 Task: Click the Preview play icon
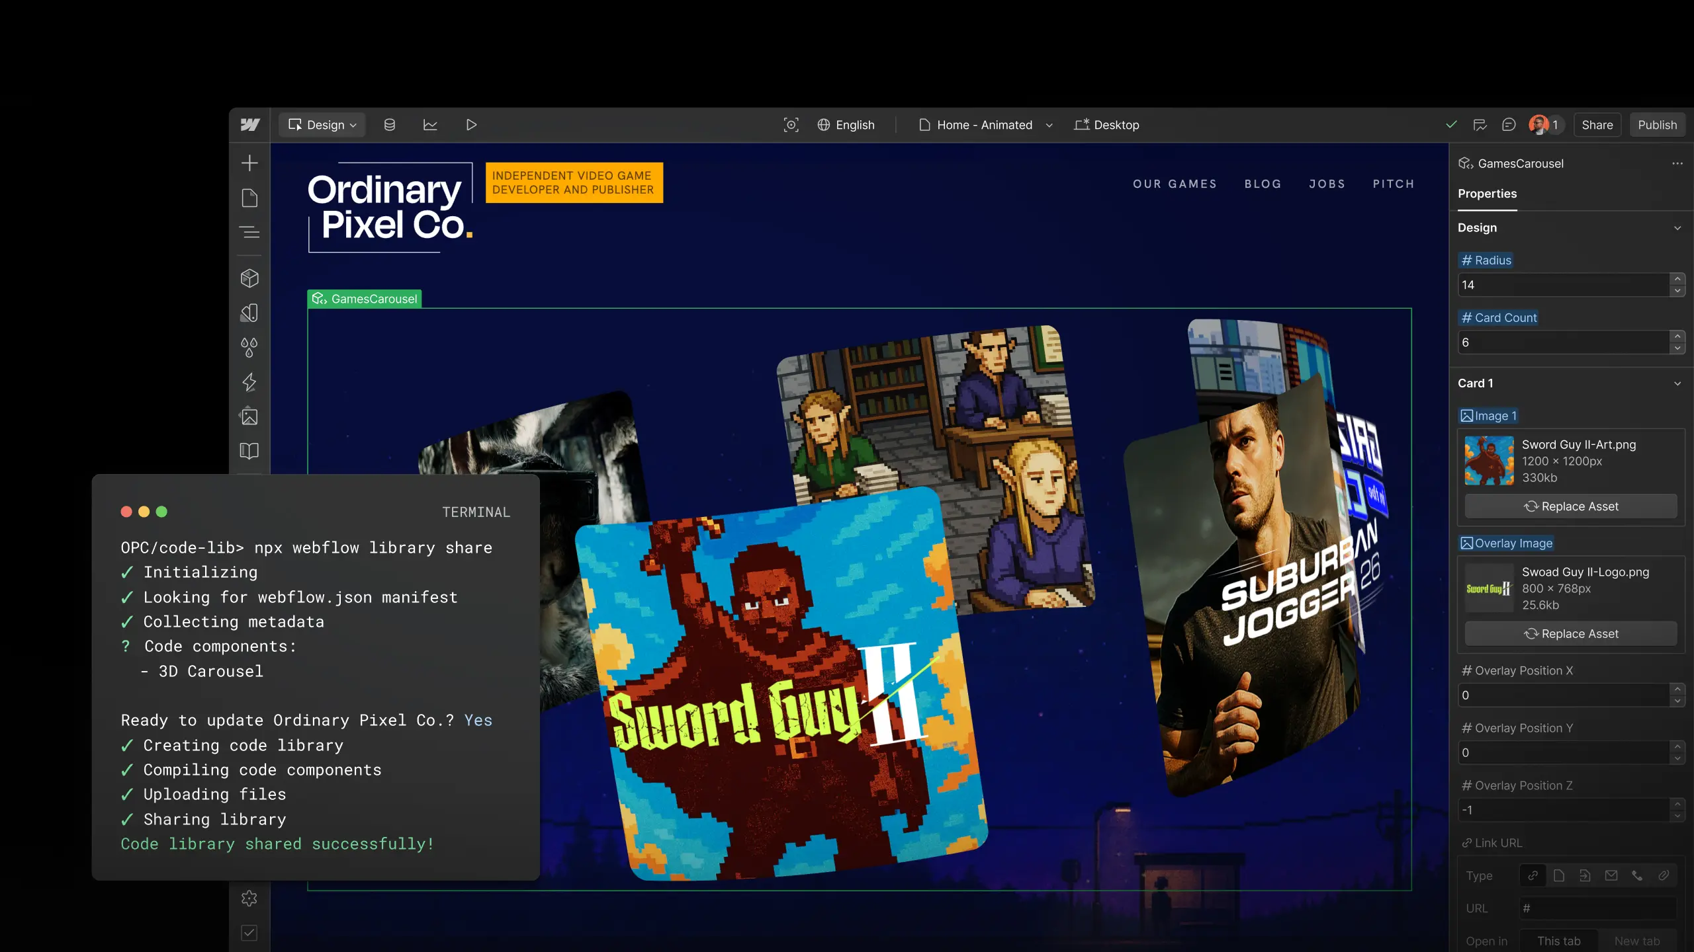tap(471, 125)
